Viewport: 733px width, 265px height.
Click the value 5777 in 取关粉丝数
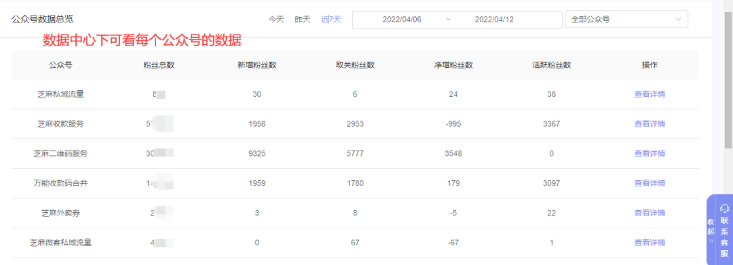(355, 153)
